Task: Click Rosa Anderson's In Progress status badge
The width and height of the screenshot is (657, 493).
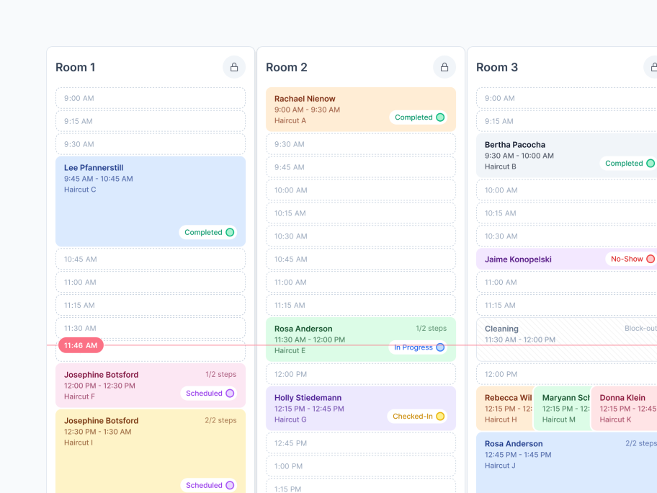Action: [x=419, y=347]
